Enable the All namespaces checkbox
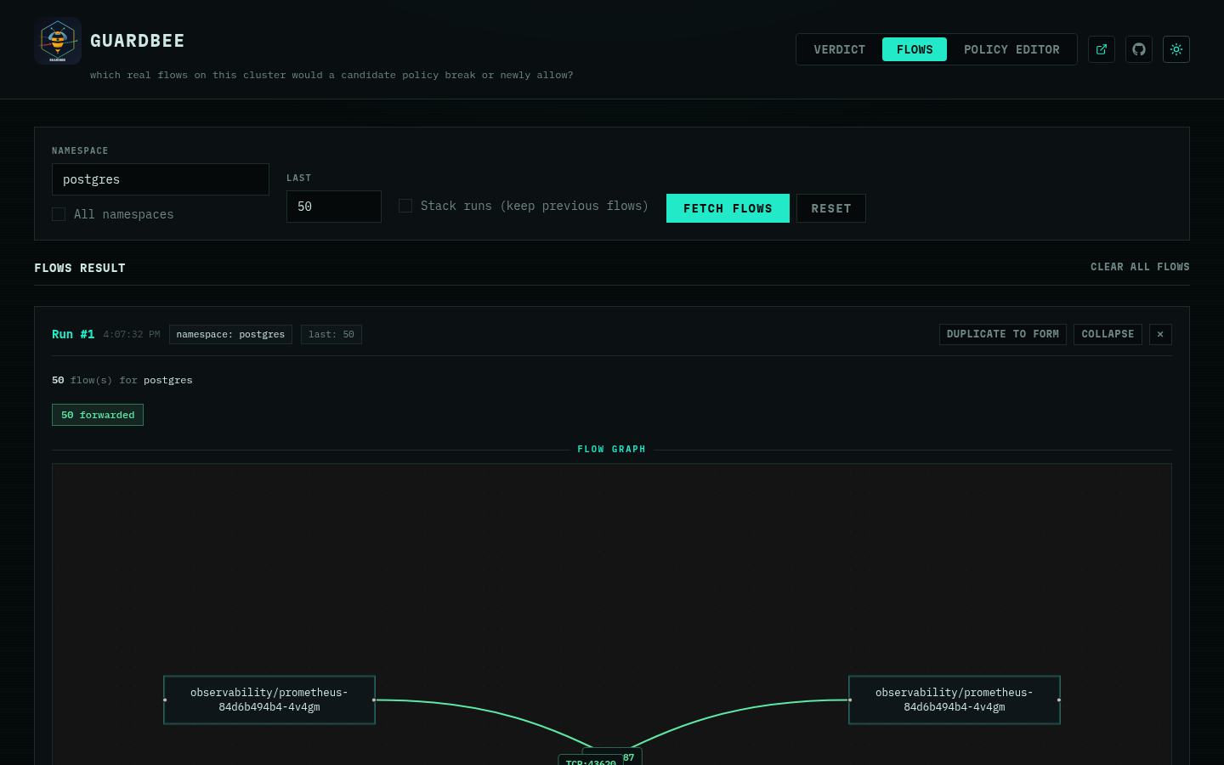This screenshot has width=1224, height=765. 59,214
